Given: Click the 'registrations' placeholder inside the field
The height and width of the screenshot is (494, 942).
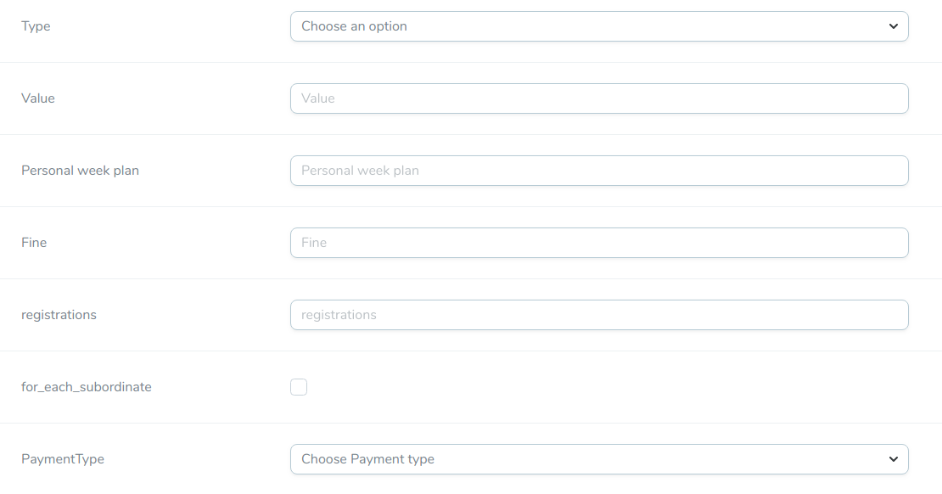Looking at the screenshot, I should point(339,315).
